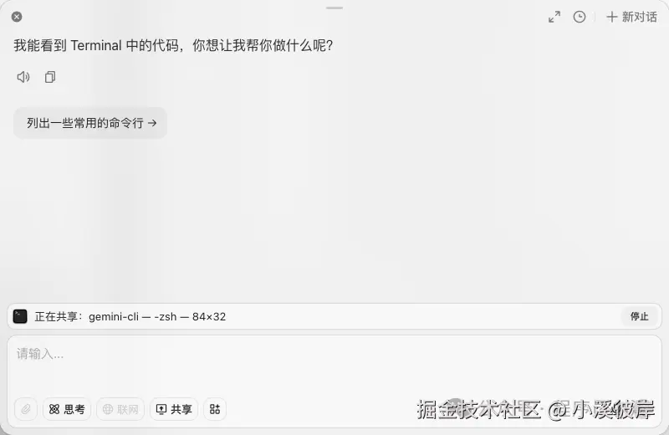
Task: Focus the 请输入 message input field
Action: (x=334, y=365)
